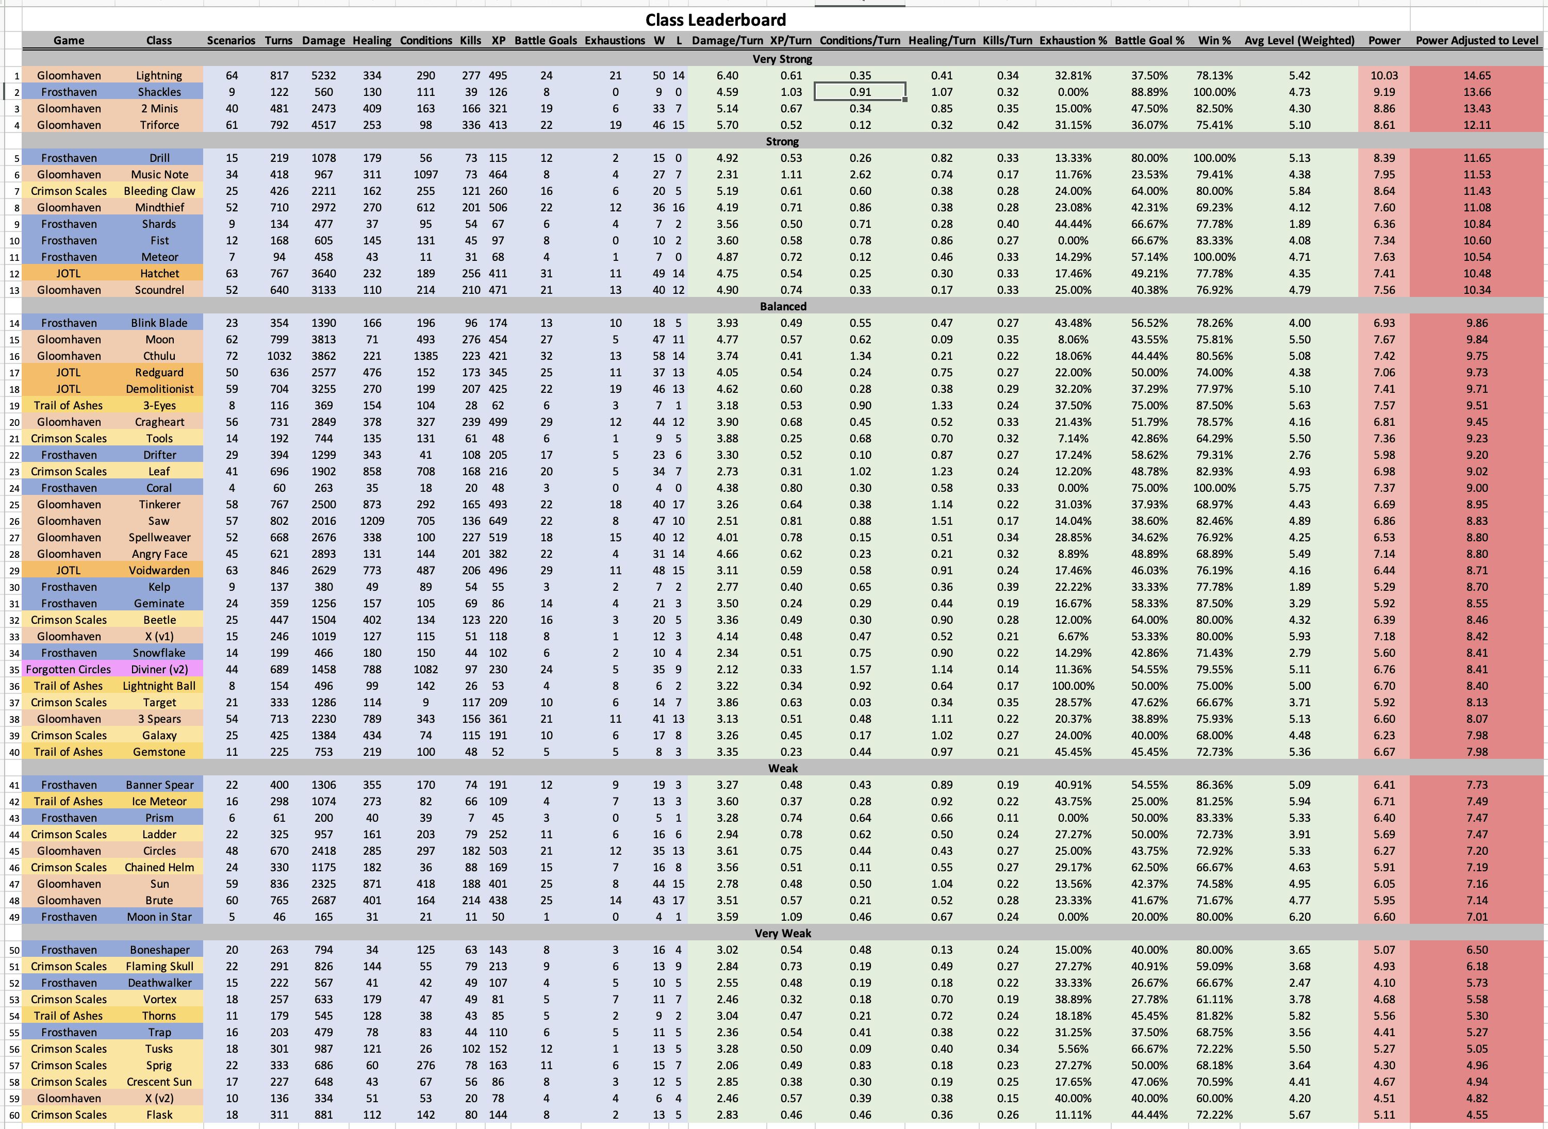1548x1129 pixels.
Task: Select the Gloomhaven Lightning class cell
Action: [159, 75]
